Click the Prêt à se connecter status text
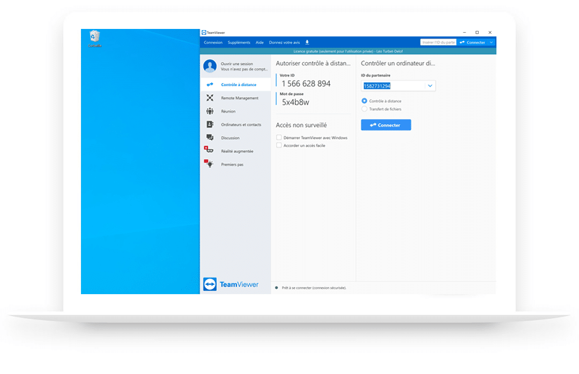The width and height of the screenshot is (579, 374). pos(314,288)
